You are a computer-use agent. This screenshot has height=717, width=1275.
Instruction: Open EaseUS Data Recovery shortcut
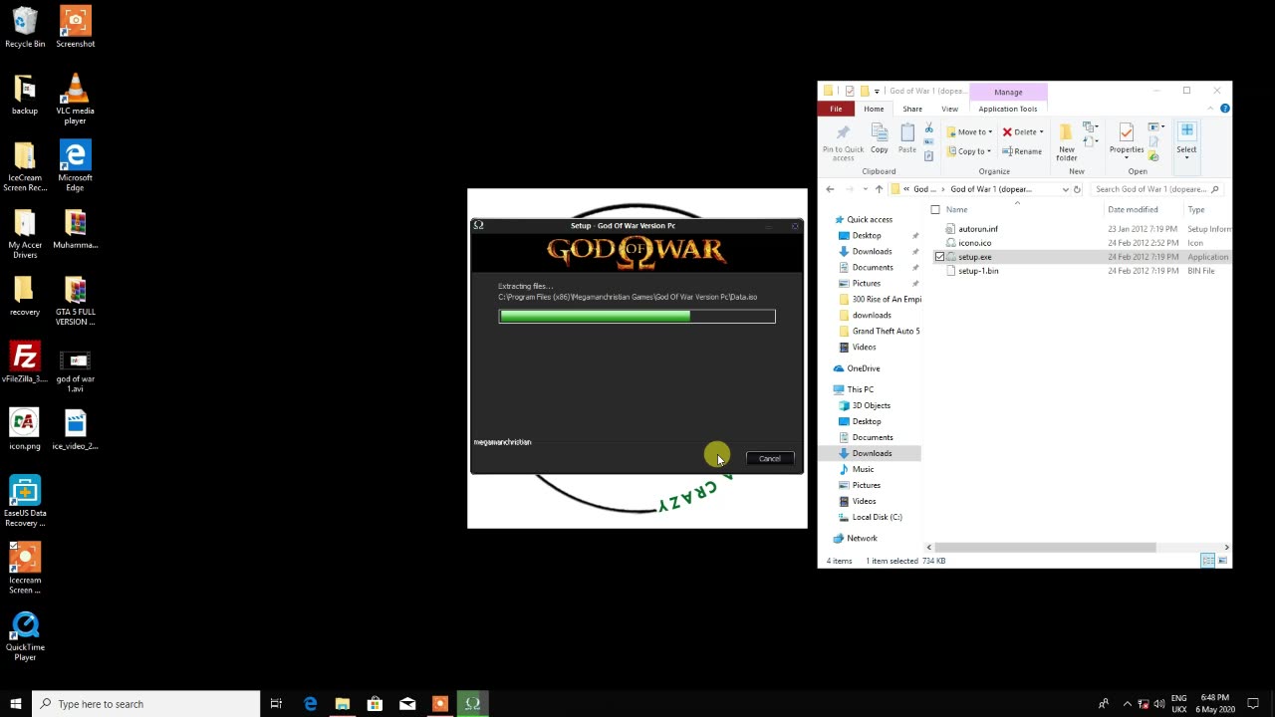25,501
